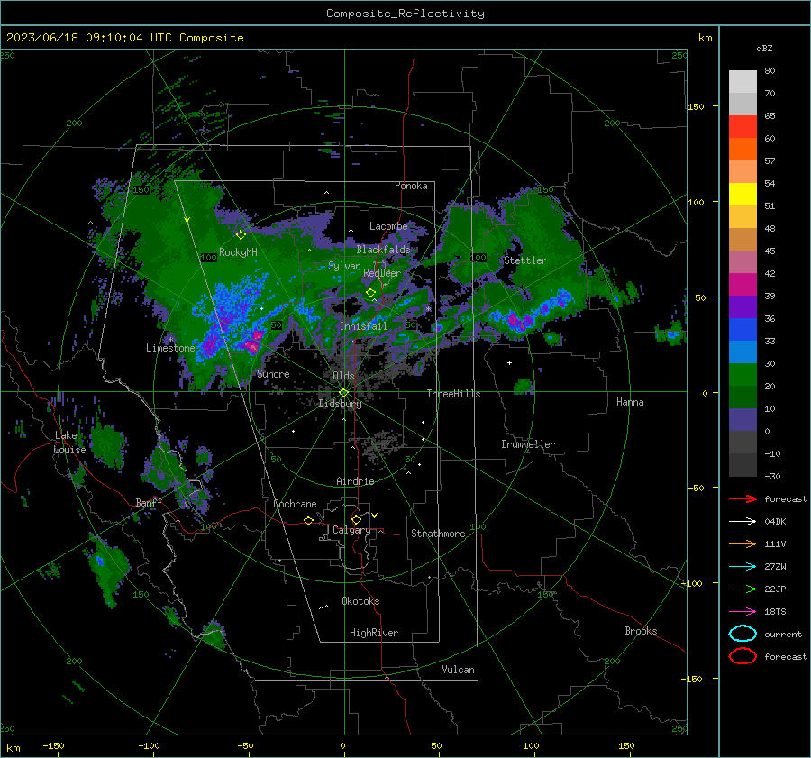811x758 pixels.
Task: Select the magenta swatch between 42 and 39
Action: 743,285
